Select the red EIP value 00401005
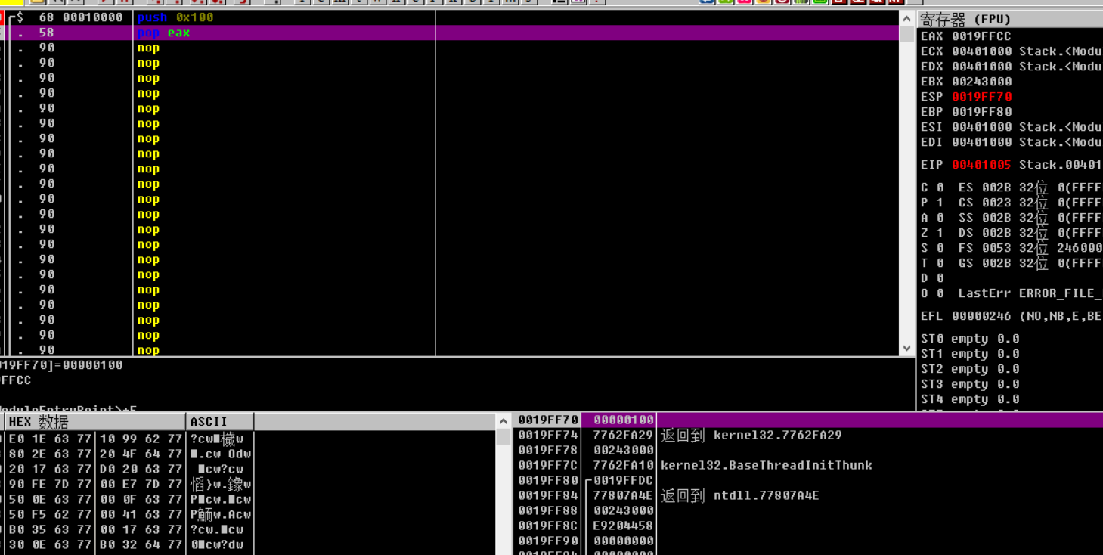This screenshot has width=1103, height=555. click(x=981, y=165)
